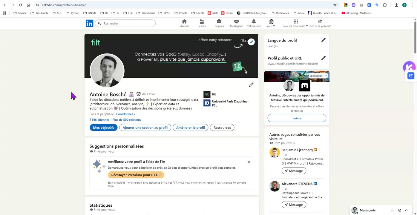Open the browser downloads icon

[396, 5]
